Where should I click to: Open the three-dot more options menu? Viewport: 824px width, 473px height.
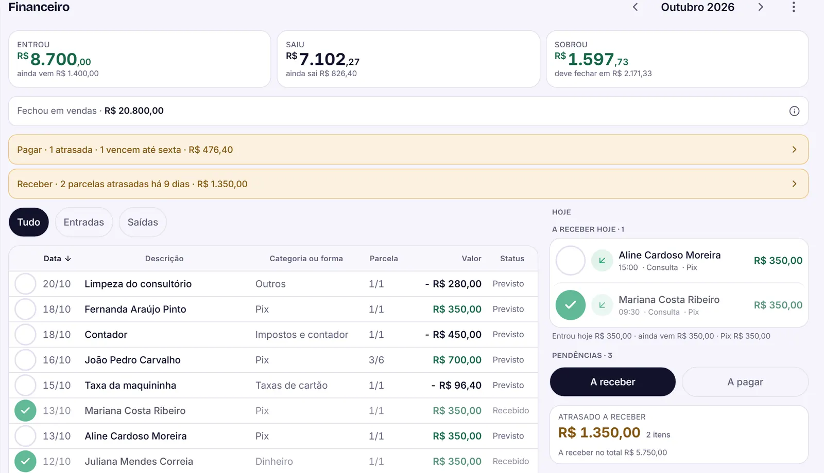click(x=794, y=7)
